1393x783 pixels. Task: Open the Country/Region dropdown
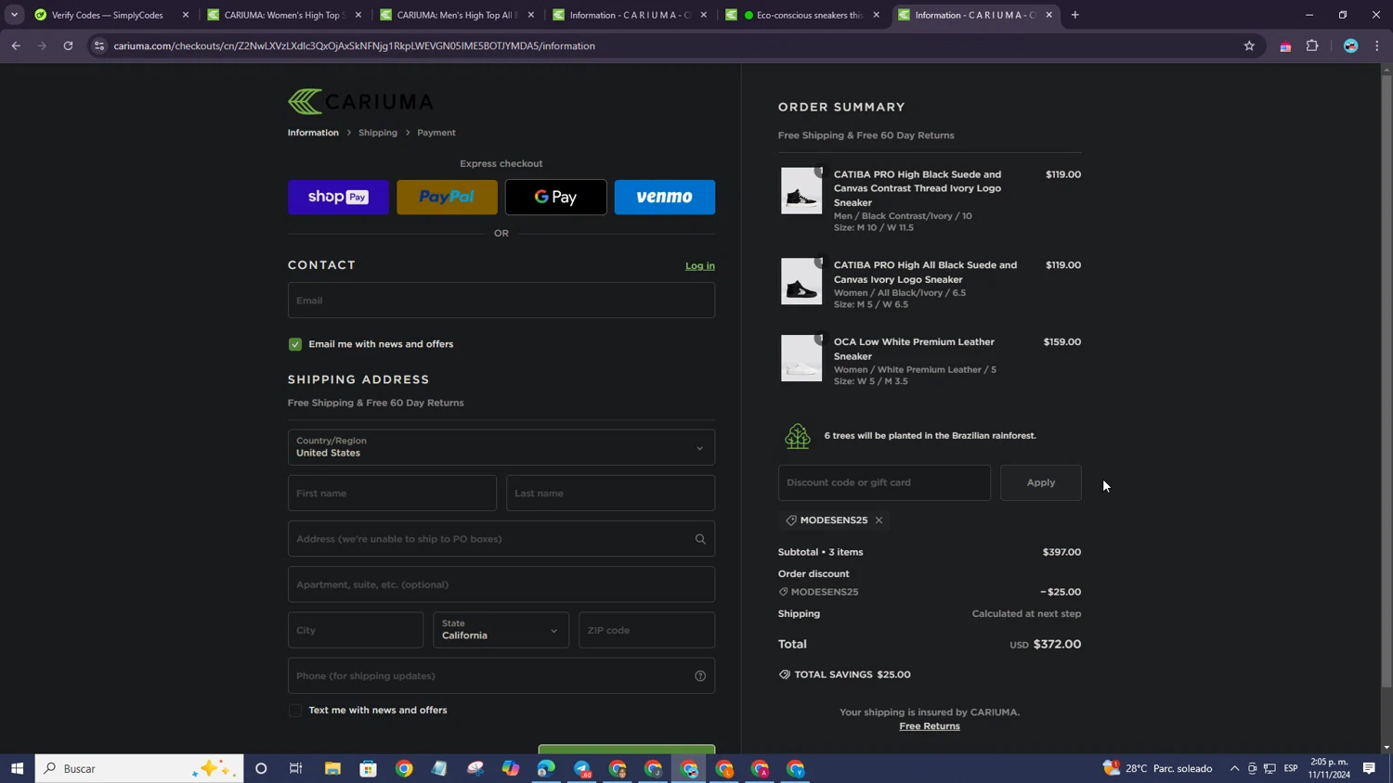501,447
